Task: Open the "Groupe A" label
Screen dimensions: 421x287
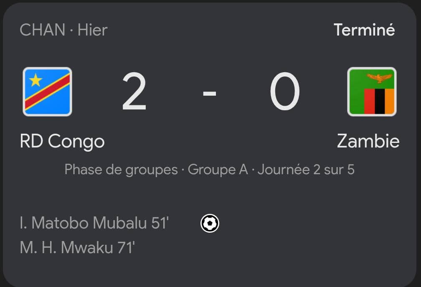Action: point(218,170)
